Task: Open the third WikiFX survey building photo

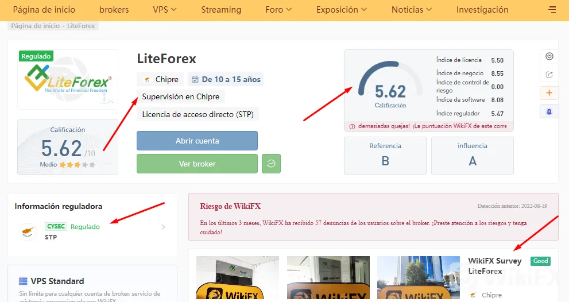Action: pyautogui.click(x=419, y=278)
